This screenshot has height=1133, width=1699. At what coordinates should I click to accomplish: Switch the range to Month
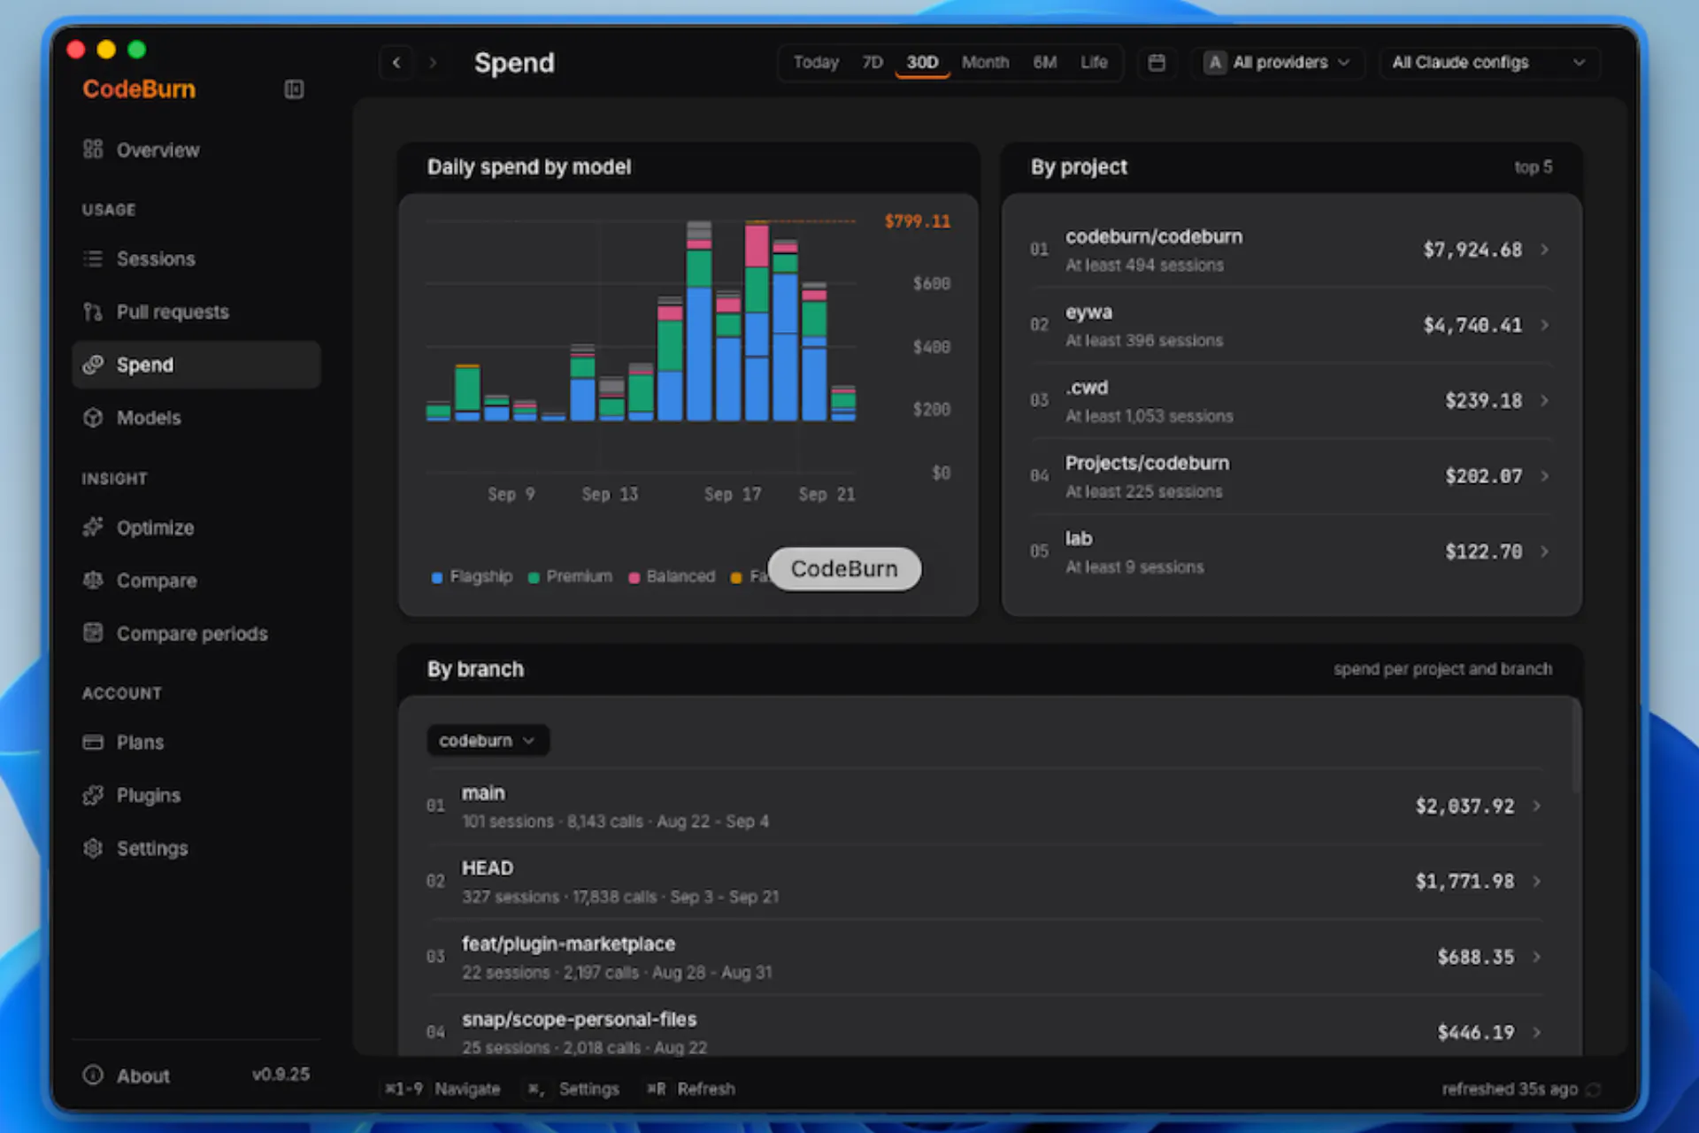point(985,63)
